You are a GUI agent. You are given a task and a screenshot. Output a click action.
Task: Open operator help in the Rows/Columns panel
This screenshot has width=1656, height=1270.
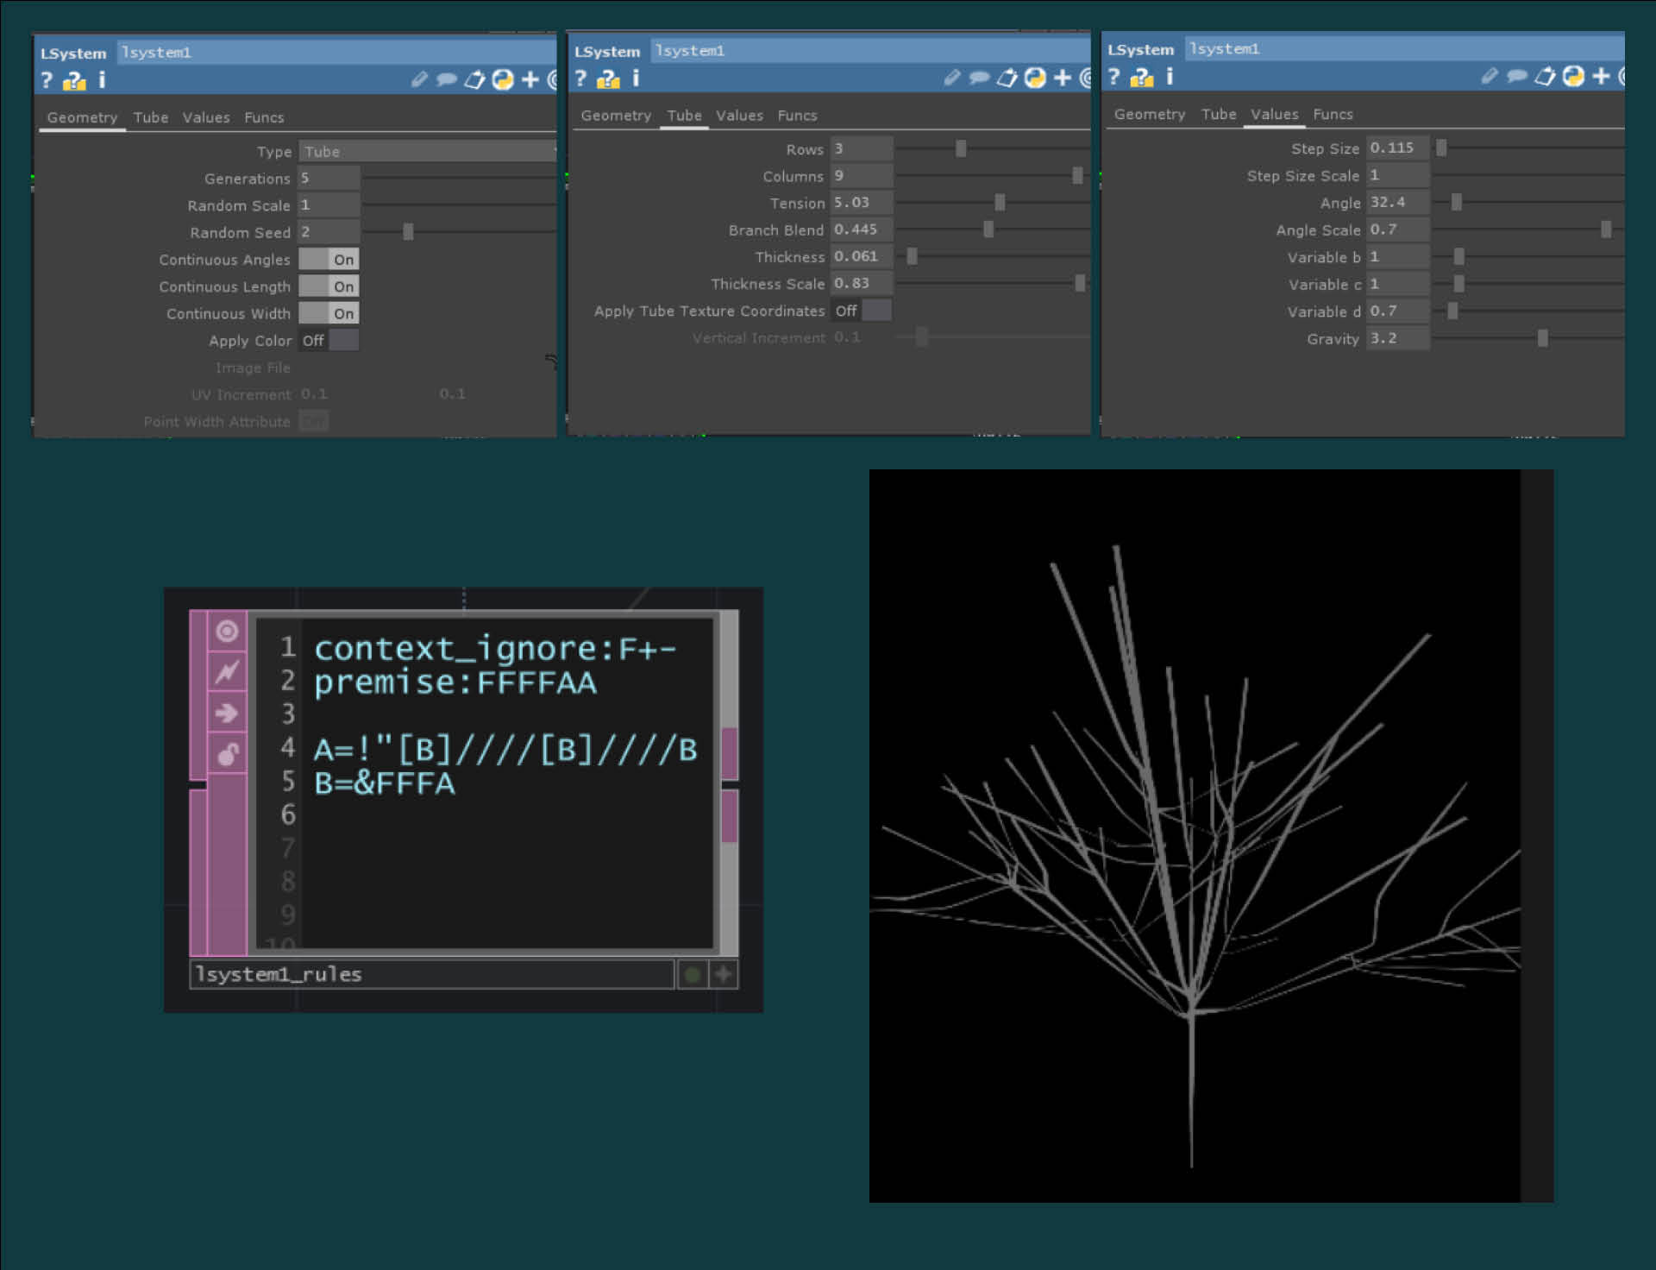580,79
